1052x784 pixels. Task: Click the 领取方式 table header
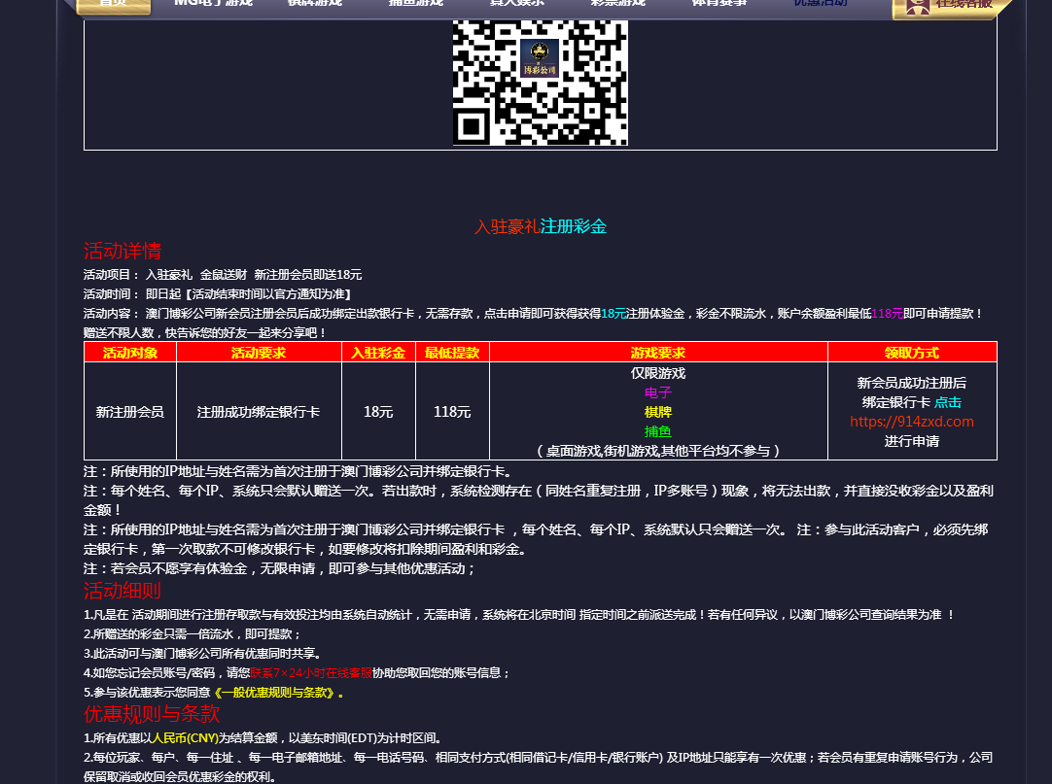coord(912,353)
